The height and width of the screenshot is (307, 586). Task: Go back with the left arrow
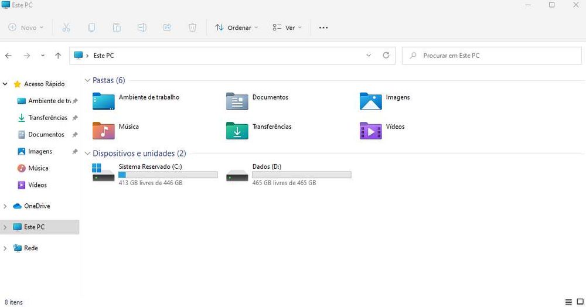8,56
